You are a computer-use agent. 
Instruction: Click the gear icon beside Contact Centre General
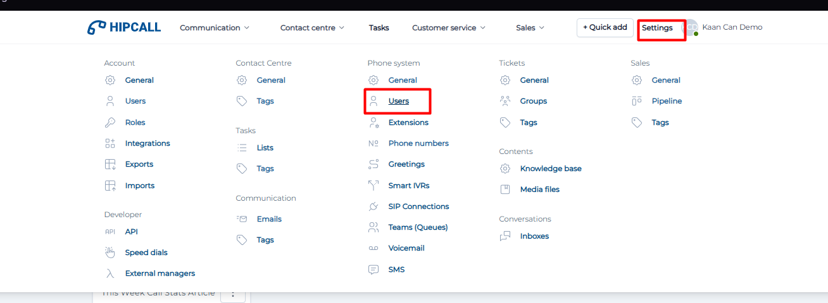pos(242,80)
